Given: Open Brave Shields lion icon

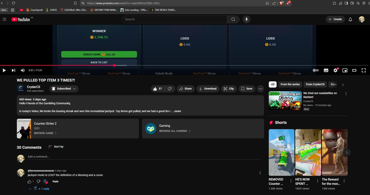Looking at the screenshot, I should click(x=281, y=3).
